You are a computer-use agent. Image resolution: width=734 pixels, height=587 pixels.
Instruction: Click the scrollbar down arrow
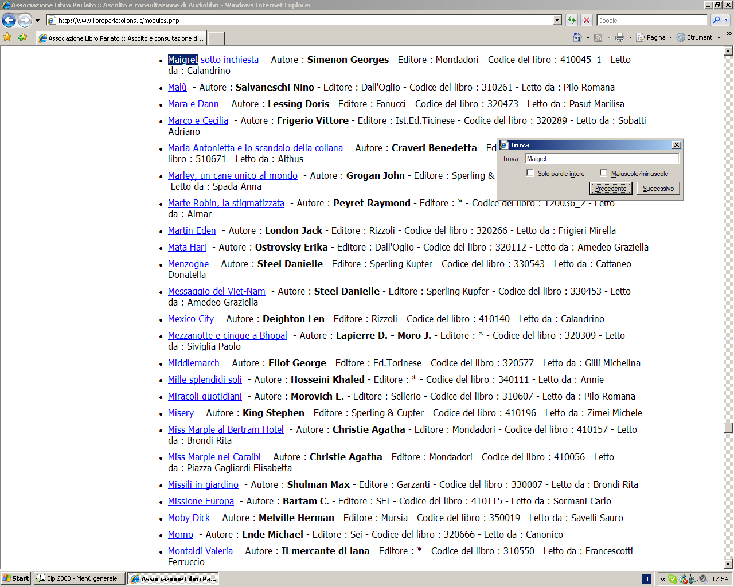pos(728,563)
